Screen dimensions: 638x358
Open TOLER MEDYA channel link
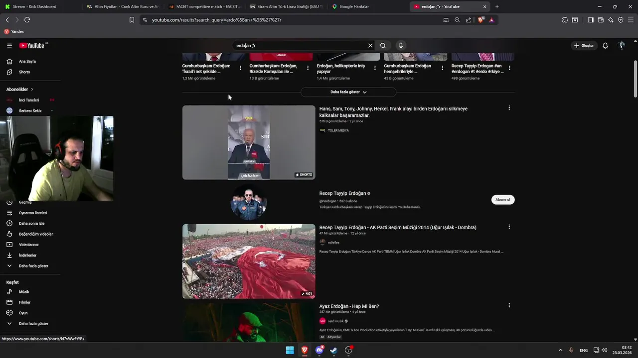[338, 130]
